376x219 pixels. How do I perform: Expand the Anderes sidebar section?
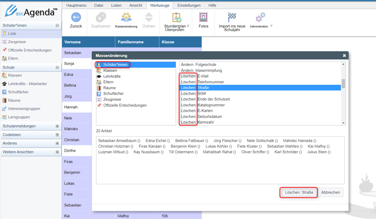(x=57, y=143)
